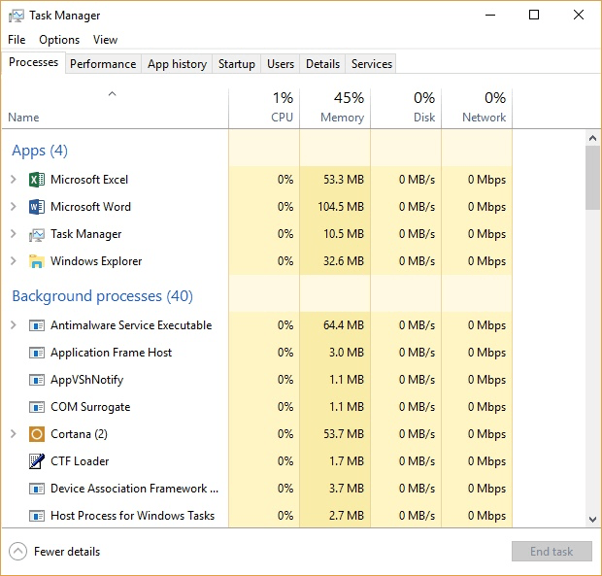Select Host Process for Windows Tasks name
The image size is (602, 576).
132,516
